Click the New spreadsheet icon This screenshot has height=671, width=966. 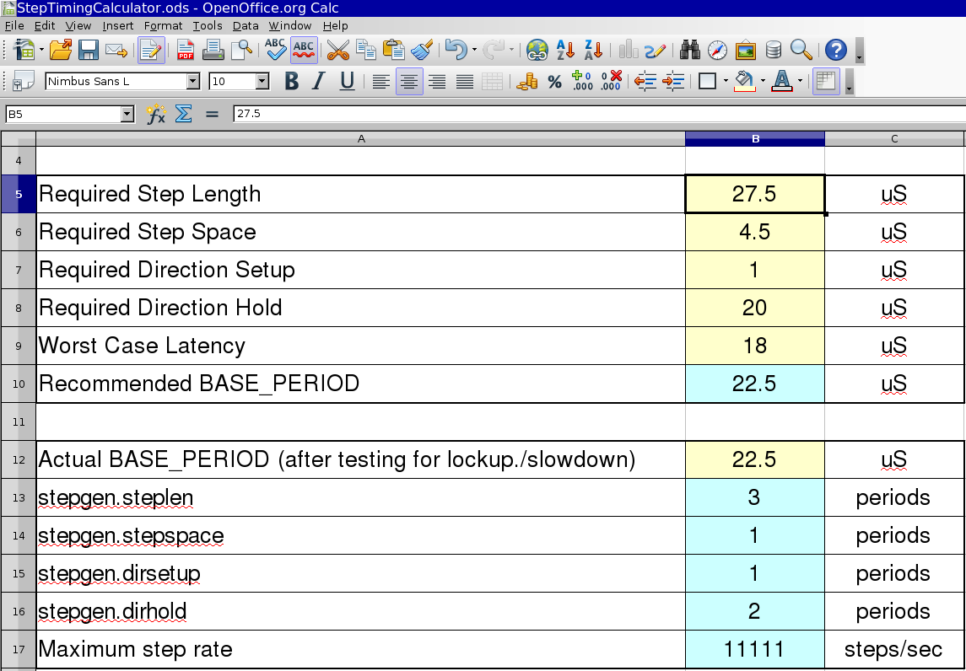[x=24, y=50]
